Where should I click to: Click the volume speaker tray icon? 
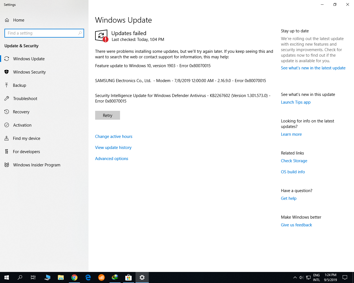pyautogui.click(x=301, y=277)
